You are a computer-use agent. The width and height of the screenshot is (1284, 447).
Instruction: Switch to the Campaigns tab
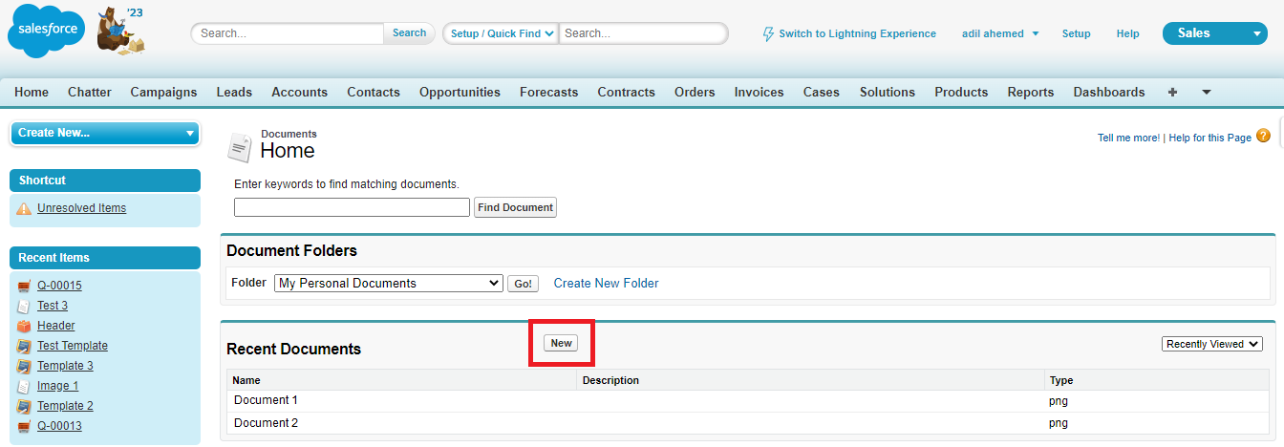tap(163, 93)
